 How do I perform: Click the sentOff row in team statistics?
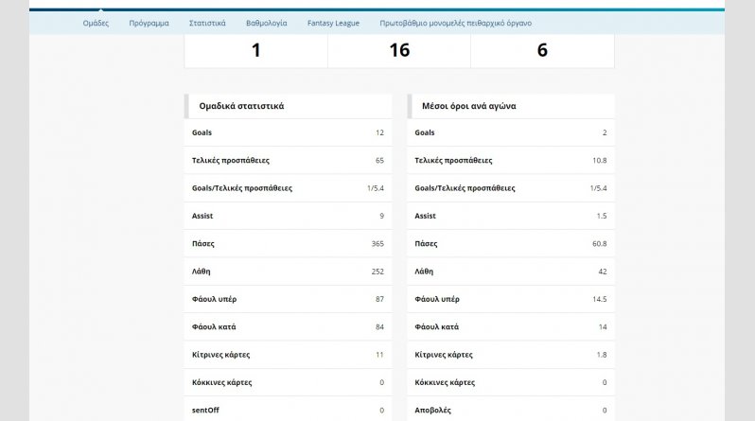tap(288, 410)
